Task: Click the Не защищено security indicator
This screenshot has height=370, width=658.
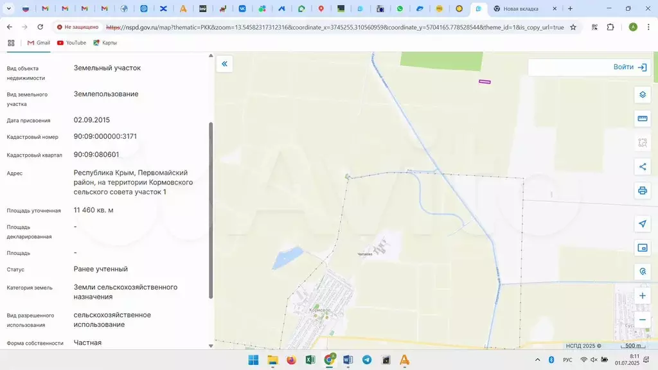Action: coord(78,27)
